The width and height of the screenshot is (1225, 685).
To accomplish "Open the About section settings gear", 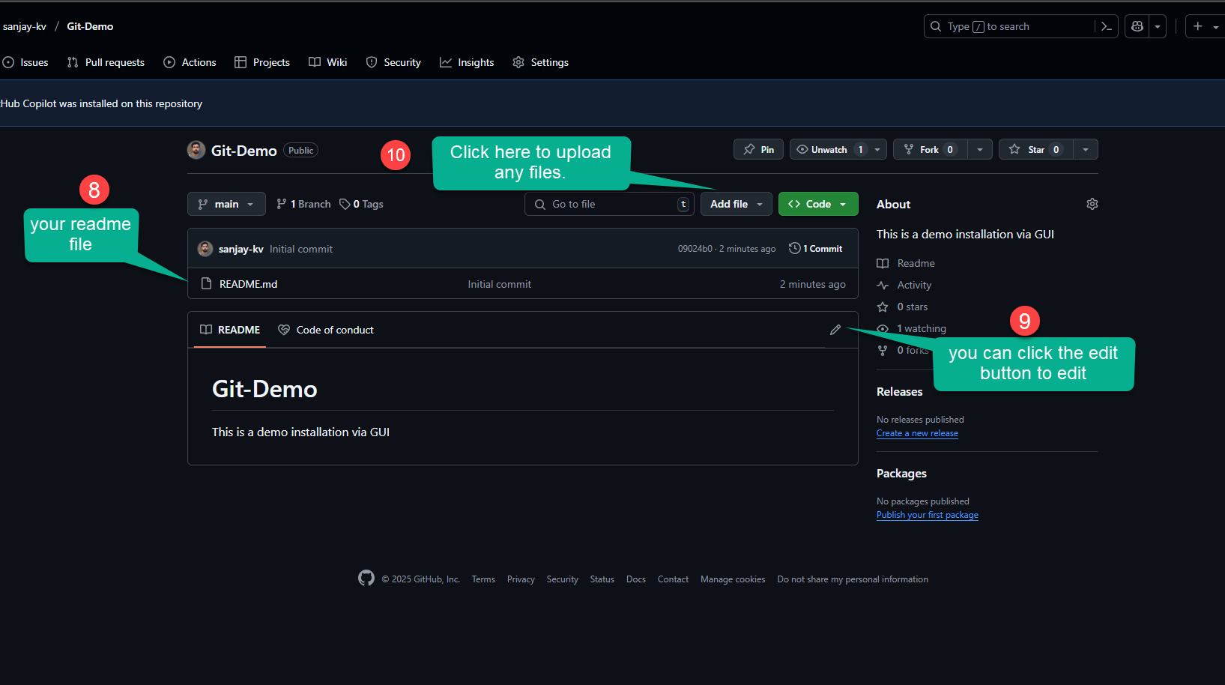I will (1092, 204).
